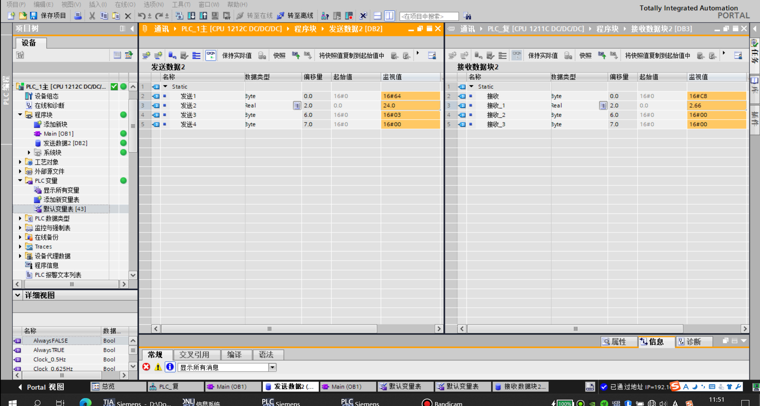Click the green checkbox on PLC_1主 row
This screenshot has height=406, width=760.
[114, 86]
